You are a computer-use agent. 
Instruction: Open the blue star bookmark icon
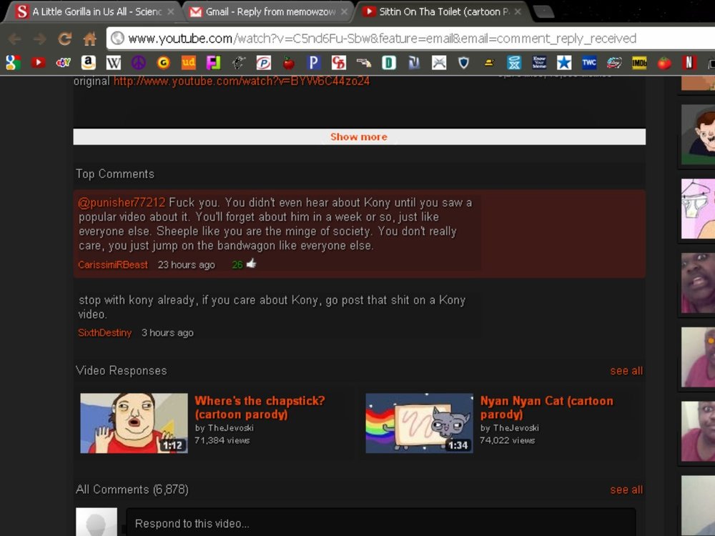tap(564, 62)
